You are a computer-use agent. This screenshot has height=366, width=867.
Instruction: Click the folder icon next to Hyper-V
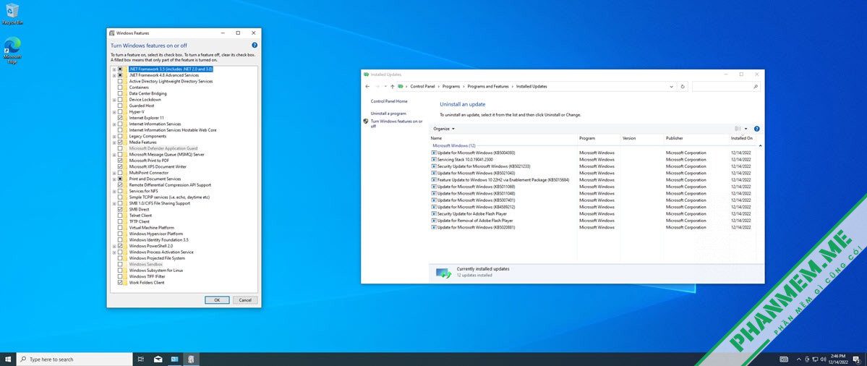click(x=126, y=111)
